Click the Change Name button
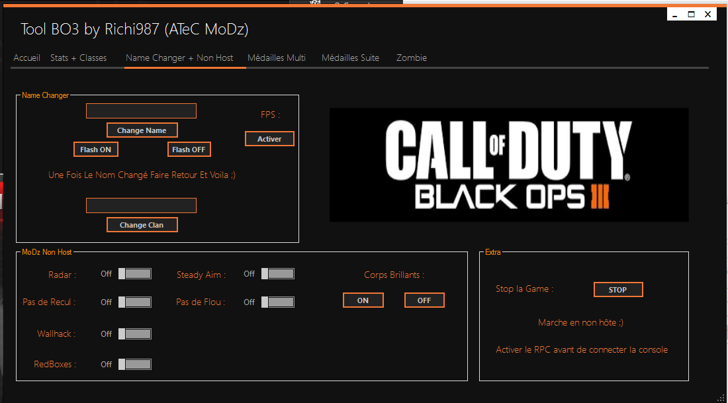728x403 pixels. pyautogui.click(x=142, y=130)
